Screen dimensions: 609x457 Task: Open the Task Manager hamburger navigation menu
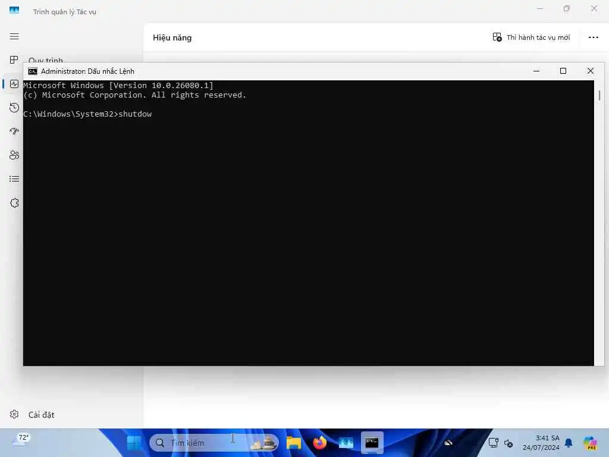coord(14,36)
